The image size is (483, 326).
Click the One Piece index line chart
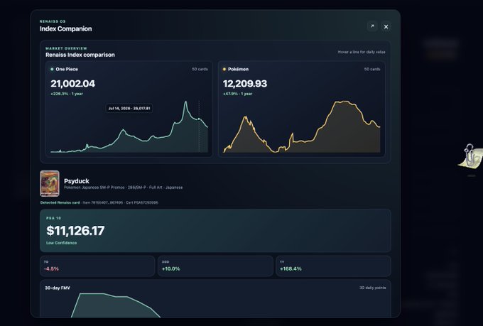[129, 126]
